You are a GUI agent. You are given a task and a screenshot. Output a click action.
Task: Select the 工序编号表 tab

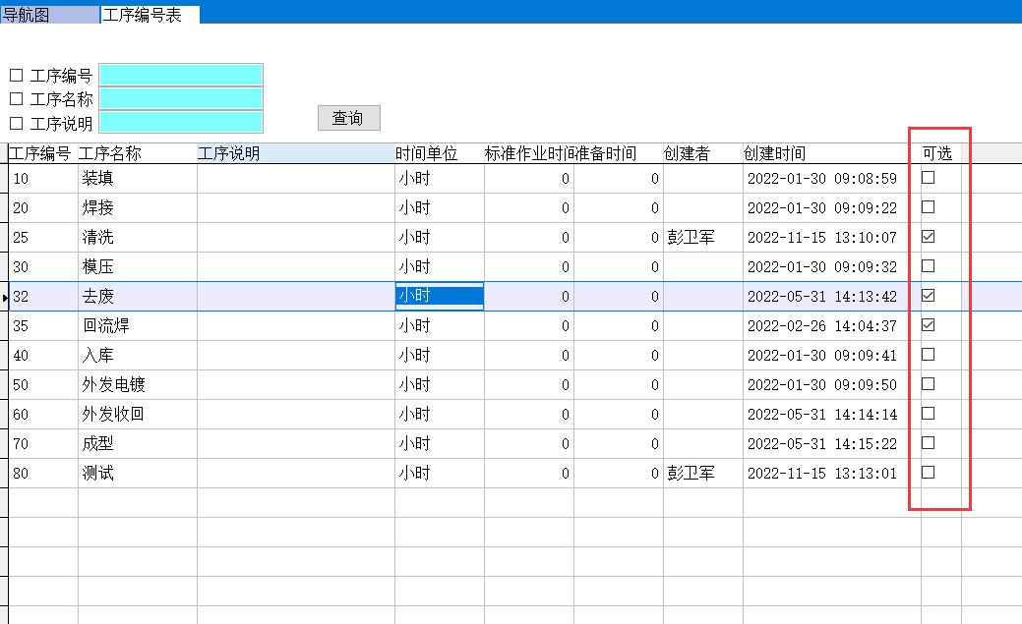click(x=143, y=16)
